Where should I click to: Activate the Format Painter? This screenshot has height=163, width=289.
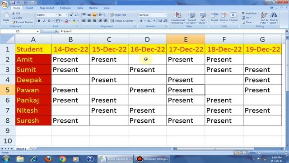[23, 22]
